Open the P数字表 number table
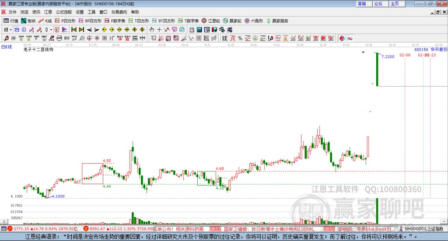This screenshot has width=448, height=241. [x=115, y=21]
